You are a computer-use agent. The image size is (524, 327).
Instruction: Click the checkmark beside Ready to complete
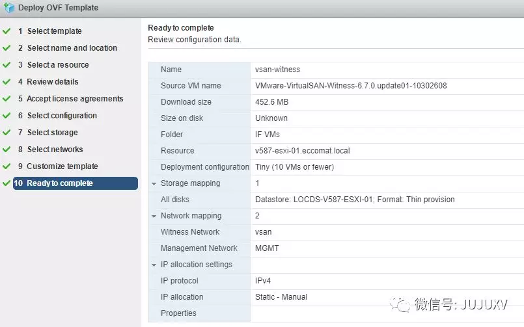click(x=7, y=183)
